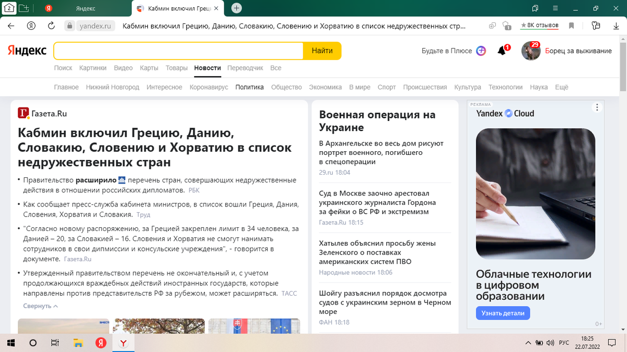Show site security lock info

[69, 26]
